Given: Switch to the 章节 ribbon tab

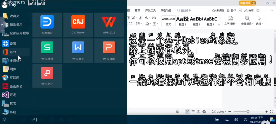Looking at the screenshot, I should (137, 10).
